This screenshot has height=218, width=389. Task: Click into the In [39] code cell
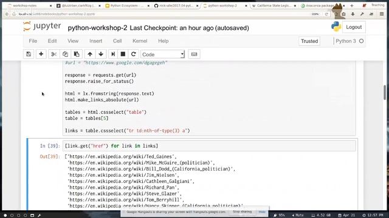[x=209, y=146]
